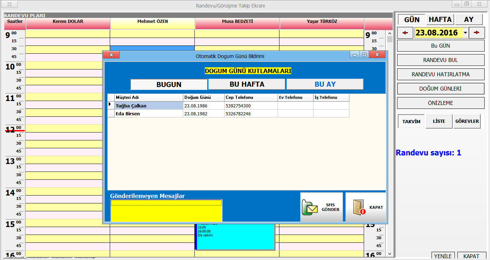The width and height of the screenshot is (490, 260).
Task: Click the Musa BEDZETİ column header
Action: 237,24
